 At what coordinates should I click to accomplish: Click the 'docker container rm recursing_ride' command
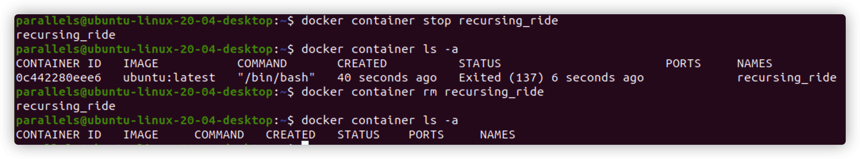(422, 92)
